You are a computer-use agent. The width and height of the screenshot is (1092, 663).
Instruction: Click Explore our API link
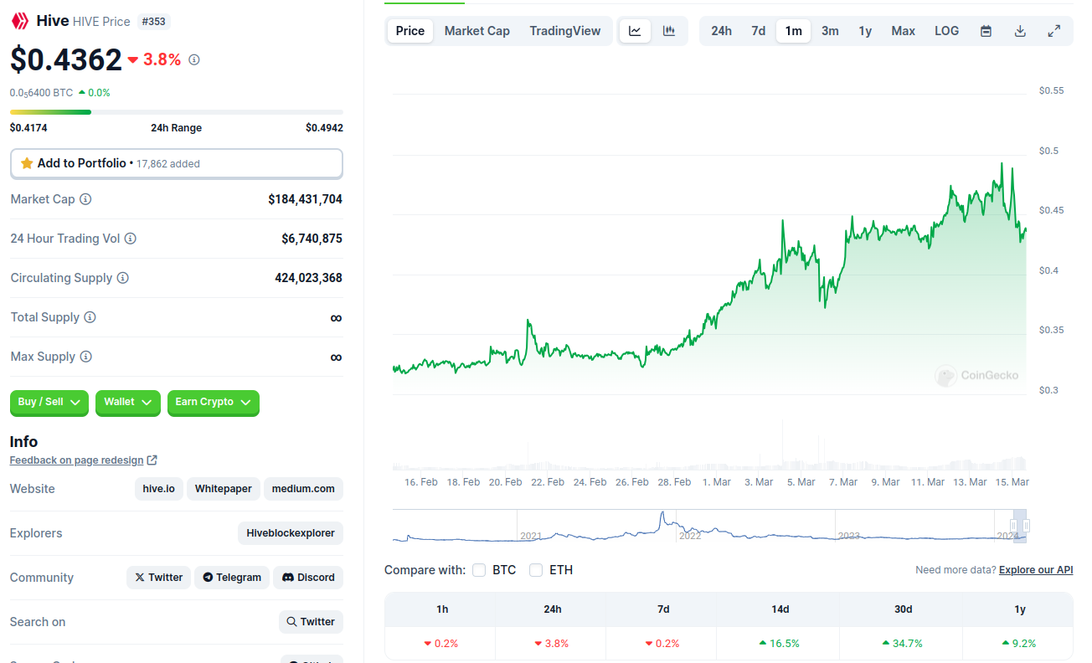[x=1036, y=570]
